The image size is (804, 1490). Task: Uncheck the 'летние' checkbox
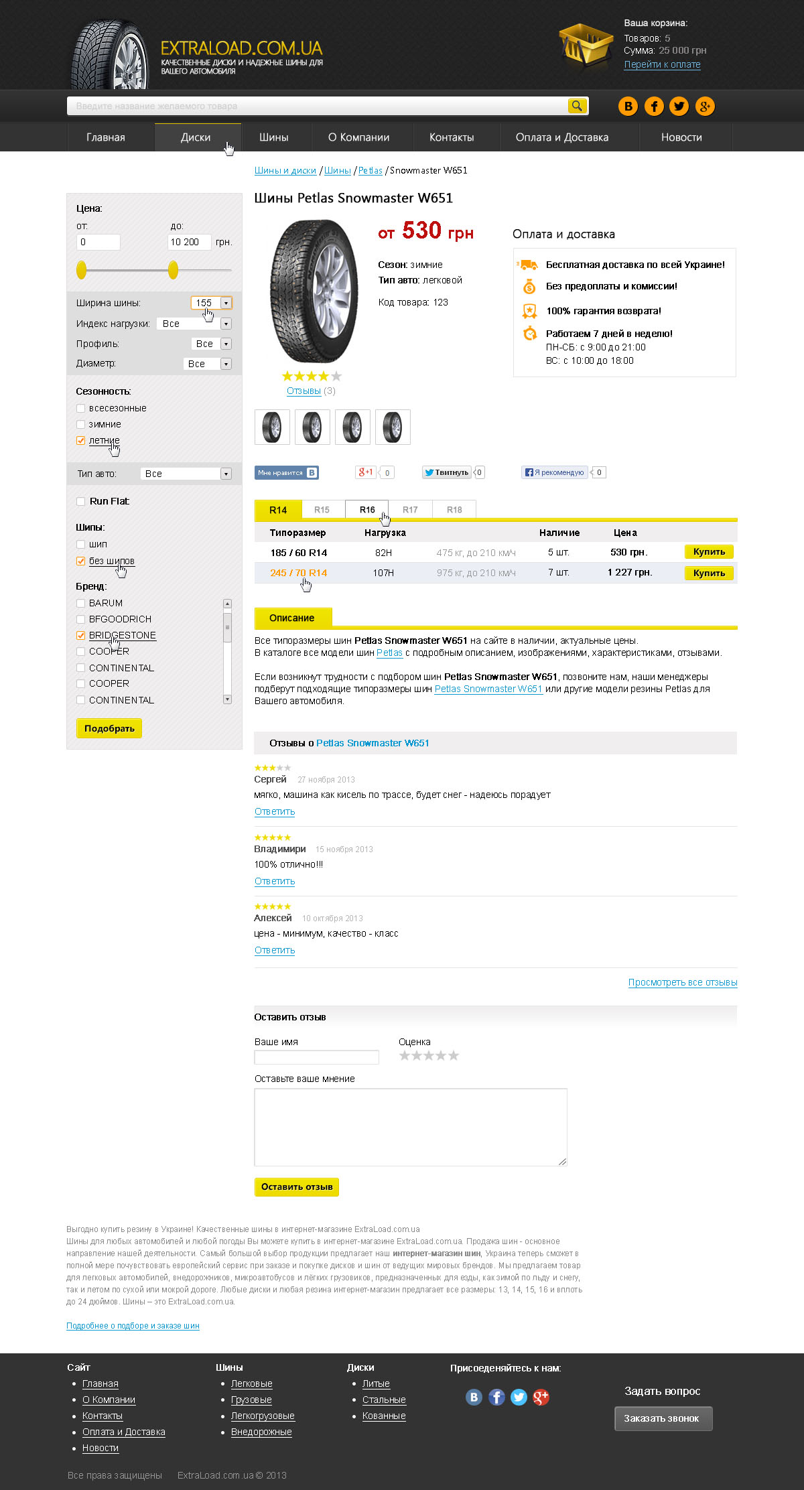pyautogui.click(x=80, y=440)
